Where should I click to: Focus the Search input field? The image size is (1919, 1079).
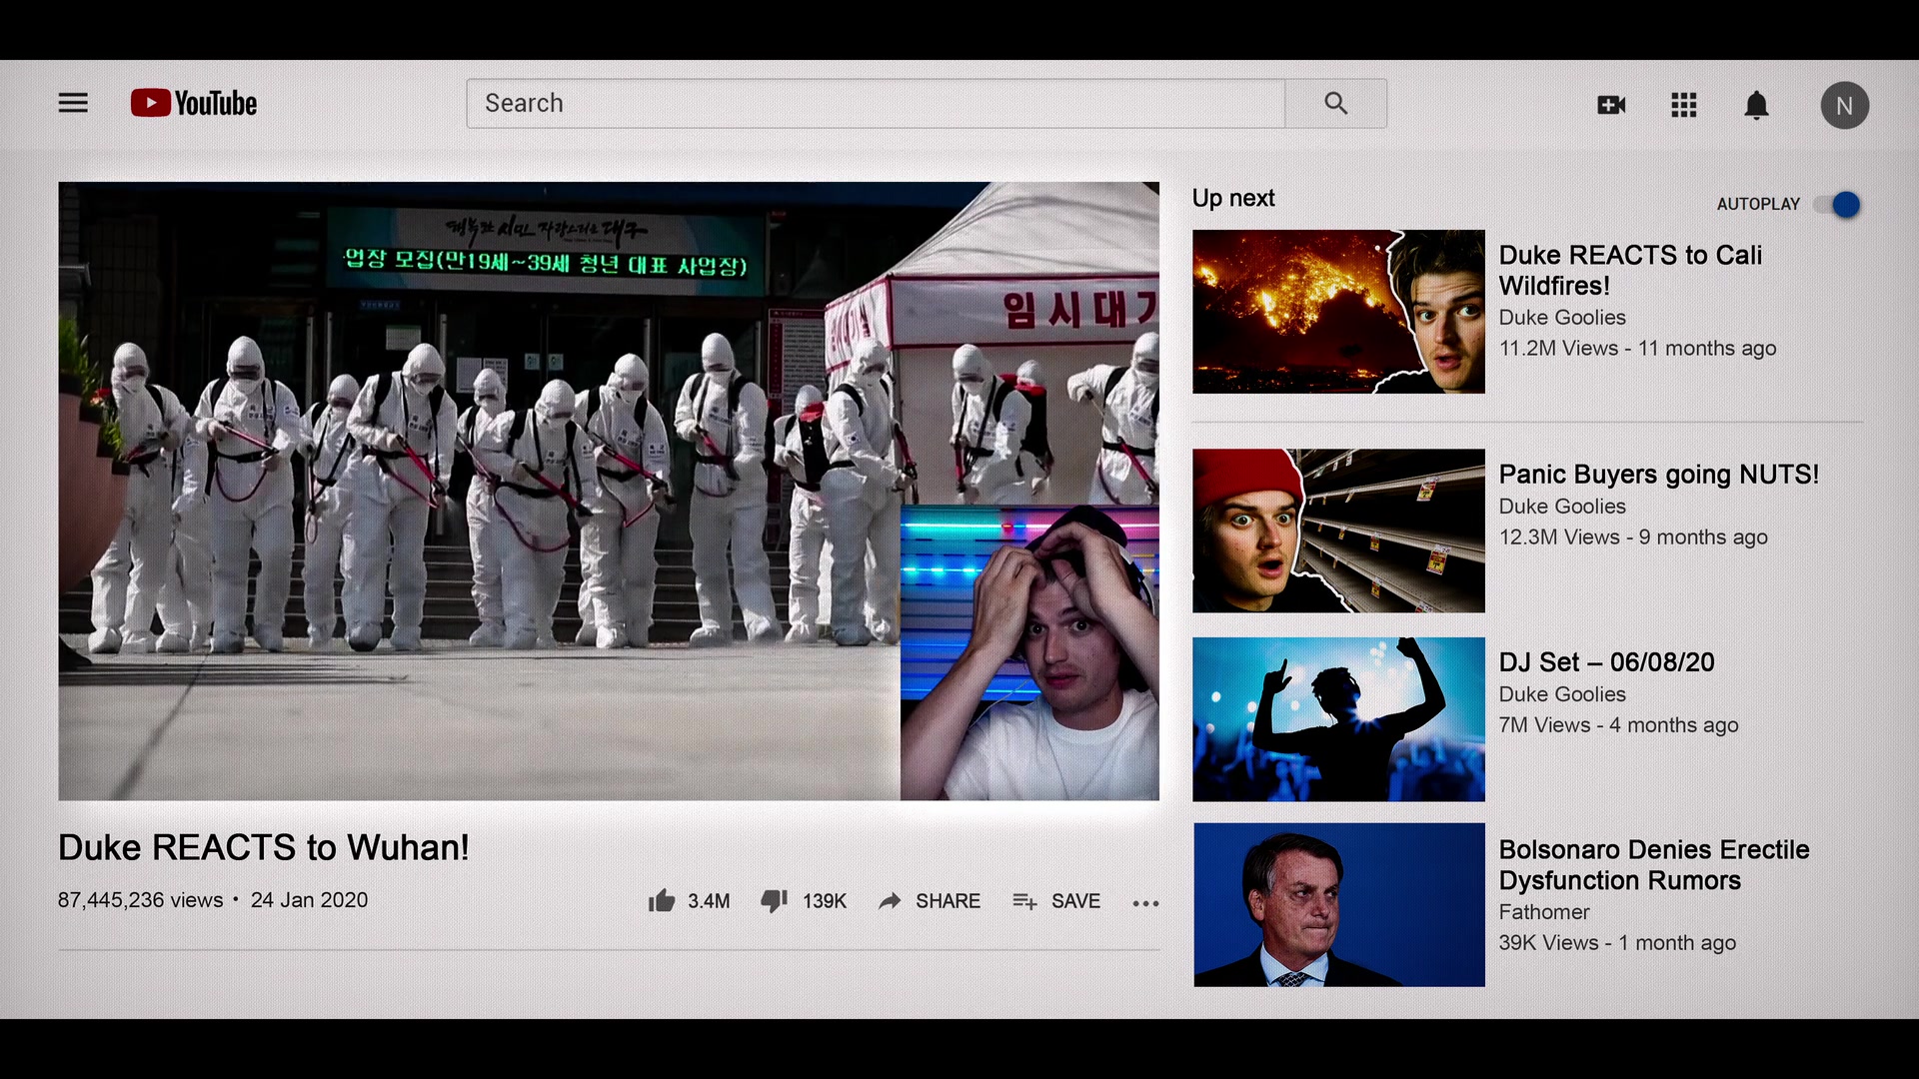(x=876, y=103)
